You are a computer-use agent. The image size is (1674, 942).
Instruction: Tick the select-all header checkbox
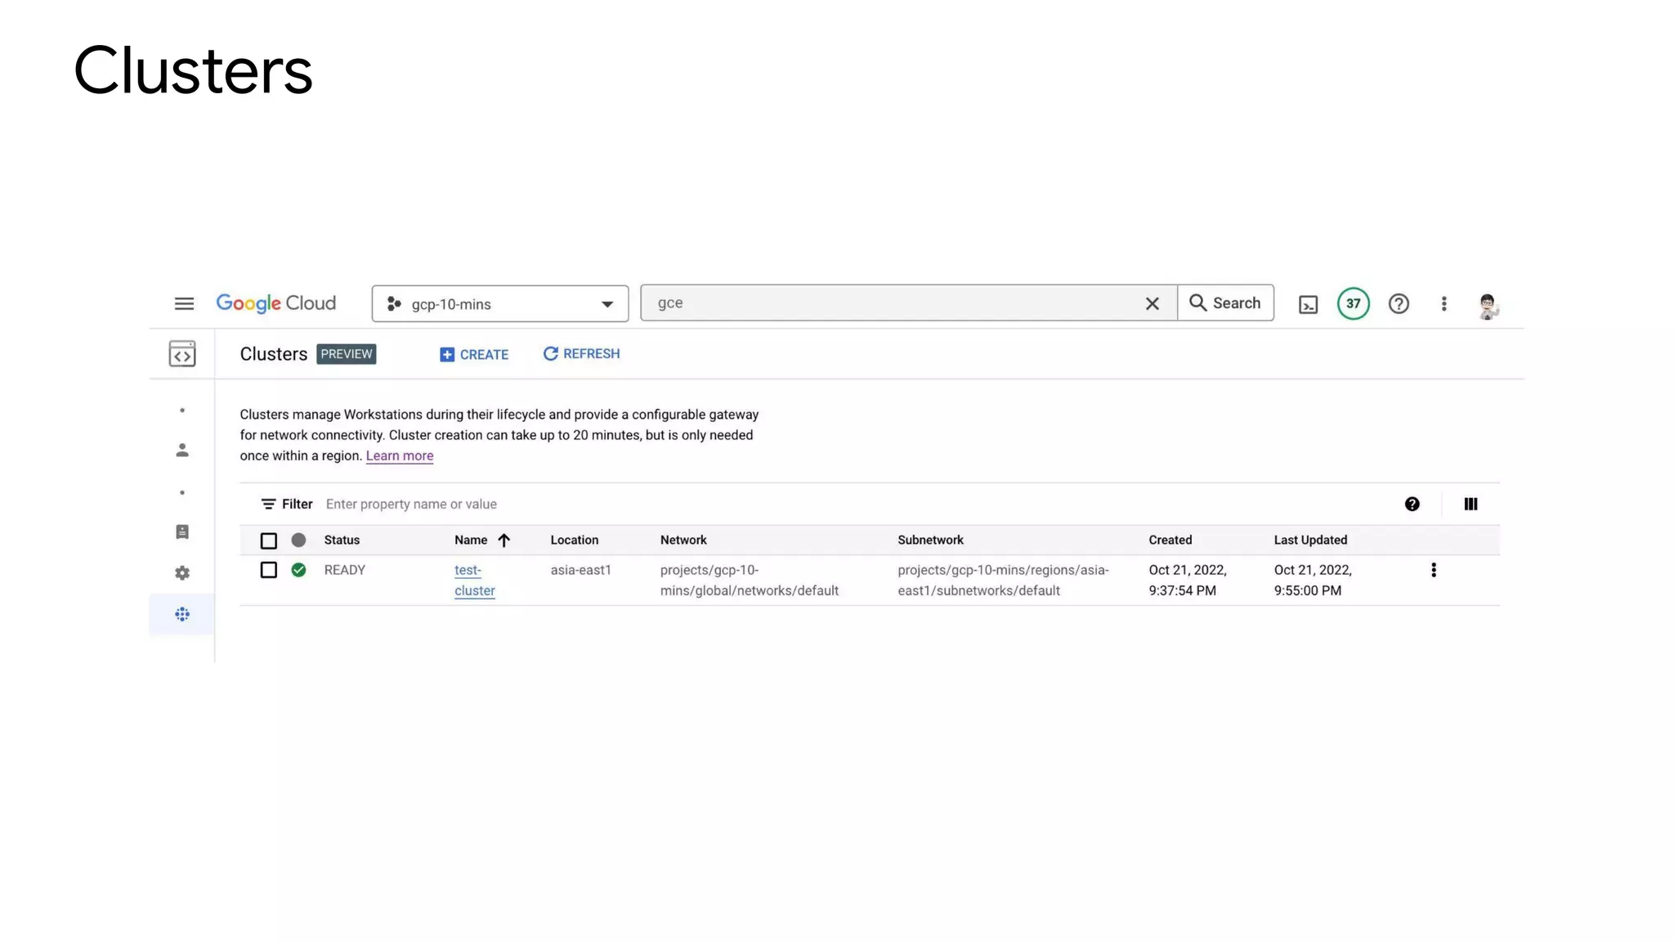click(268, 541)
